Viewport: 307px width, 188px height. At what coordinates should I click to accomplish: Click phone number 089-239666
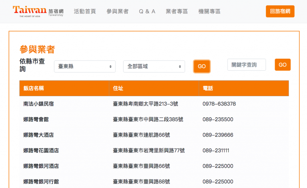(218, 135)
